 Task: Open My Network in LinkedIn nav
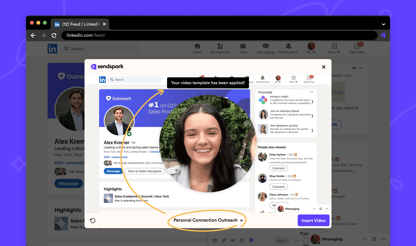tap(220, 48)
